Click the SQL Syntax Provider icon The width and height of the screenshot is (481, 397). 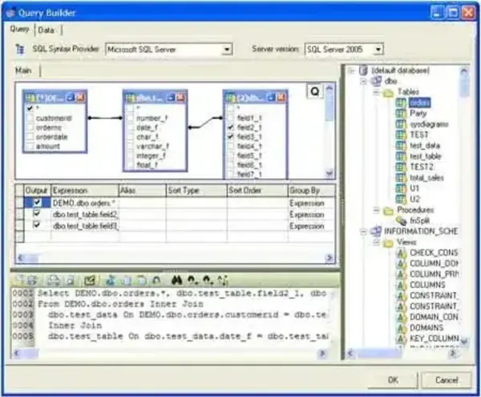click(x=20, y=50)
